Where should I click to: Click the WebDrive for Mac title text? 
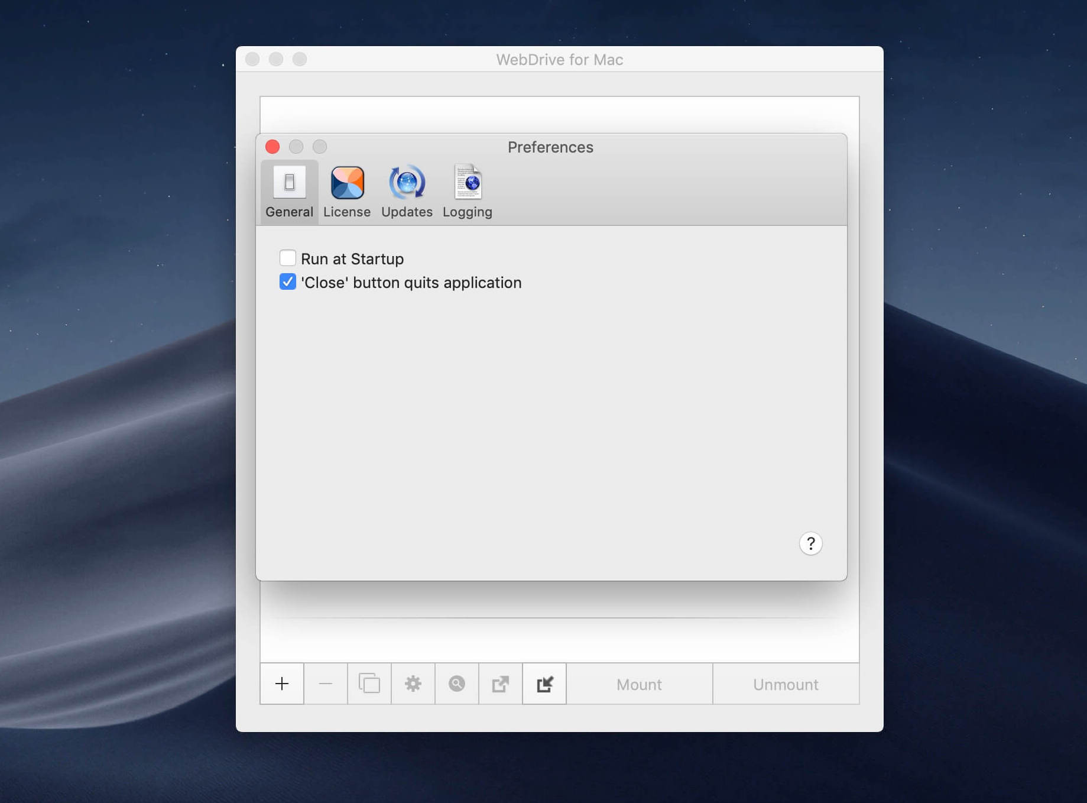point(560,60)
